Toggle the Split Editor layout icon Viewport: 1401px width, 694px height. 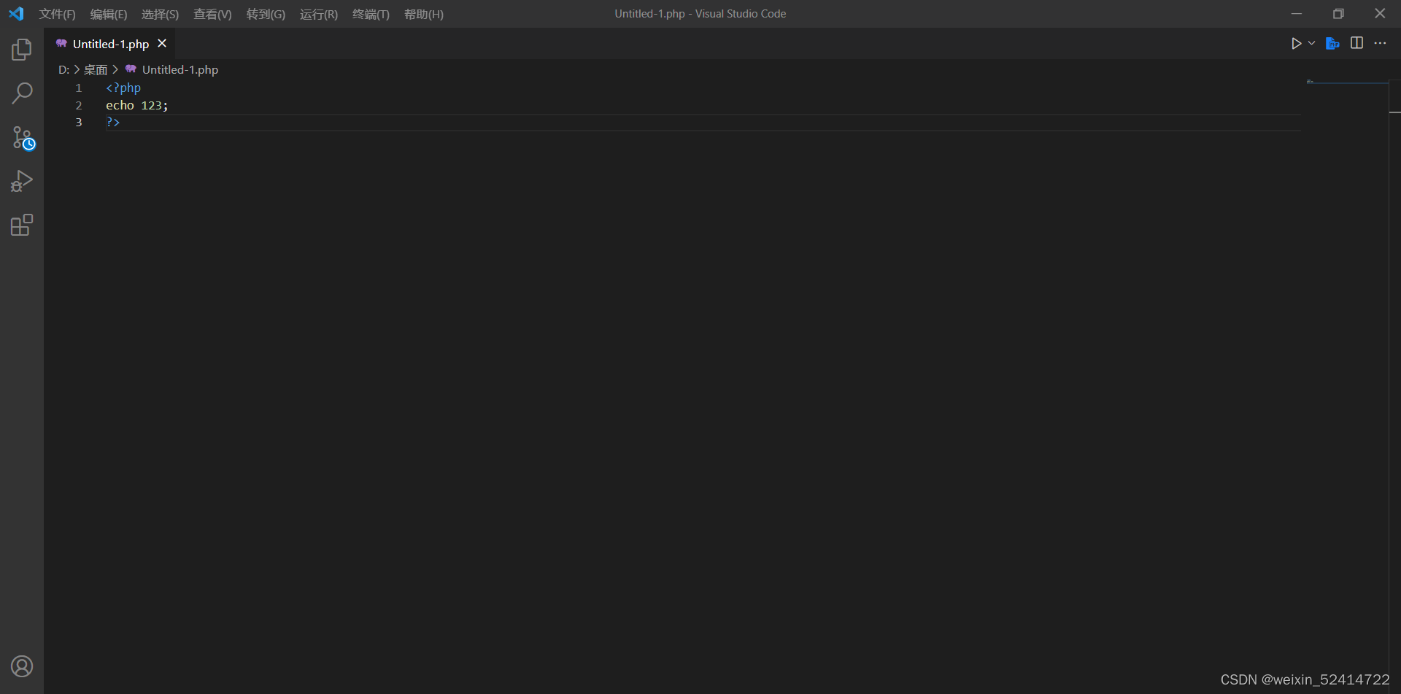click(x=1357, y=43)
